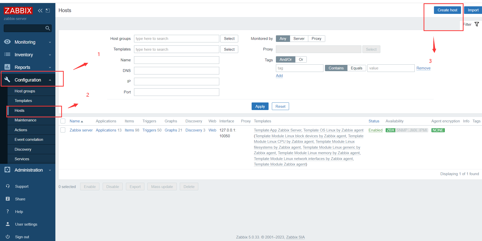Screen dimensions: 482x241
Task: Click the Reports chart icon
Action: [x=7, y=67]
